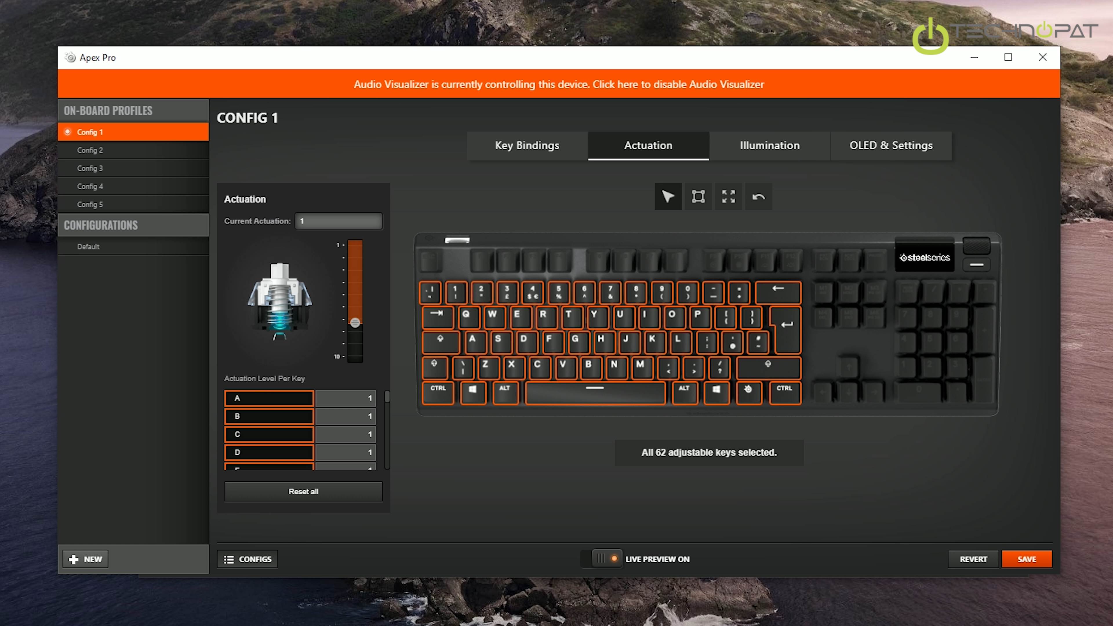The image size is (1113, 626).
Task: Create a new configuration with New
Action: point(86,559)
